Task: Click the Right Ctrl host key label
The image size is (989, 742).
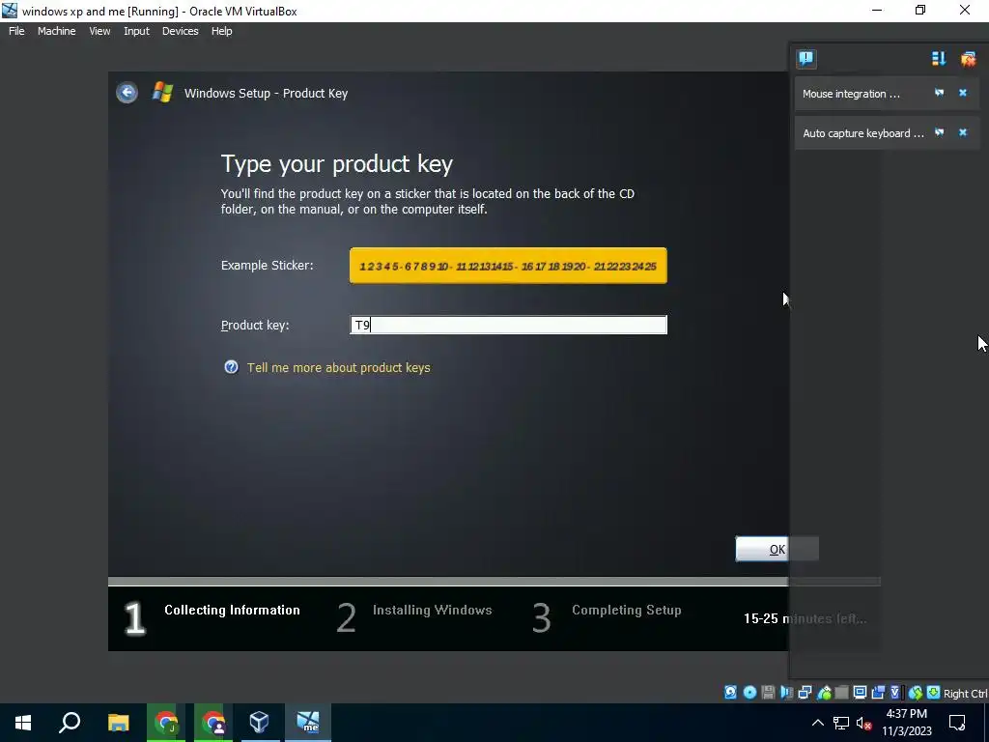Action: 965,694
